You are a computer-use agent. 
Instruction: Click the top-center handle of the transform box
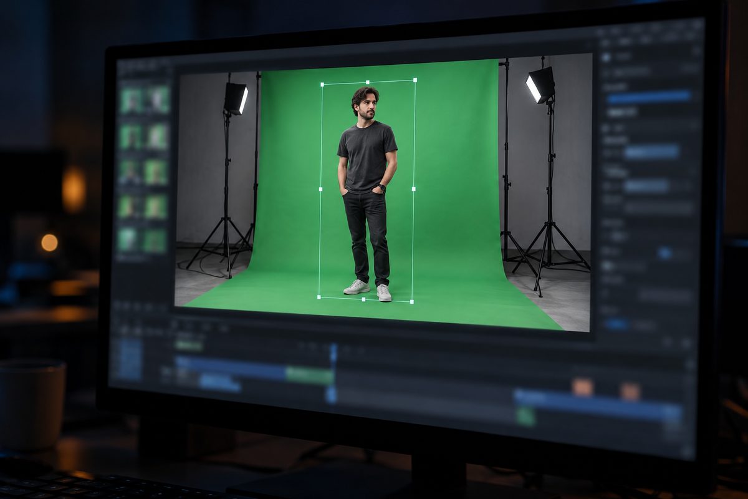coord(368,82)
